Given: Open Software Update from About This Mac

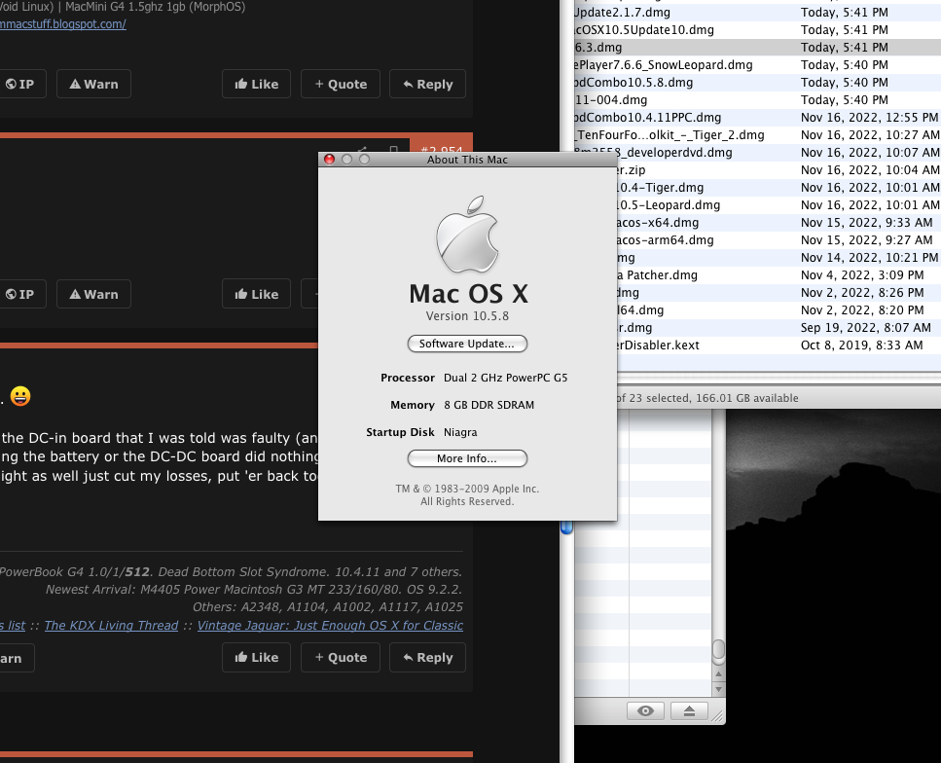Looking at the screenshot, I should coord(467,344).
